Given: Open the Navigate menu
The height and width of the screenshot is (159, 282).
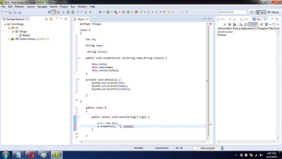Looking at the screenshot, I should [x=42, y=7].
